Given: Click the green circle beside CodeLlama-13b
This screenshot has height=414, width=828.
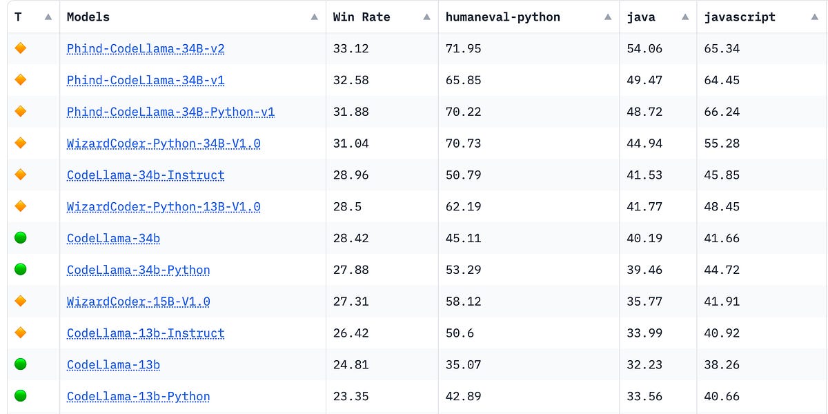Looking at the screenshot, I should click(21, 364).
